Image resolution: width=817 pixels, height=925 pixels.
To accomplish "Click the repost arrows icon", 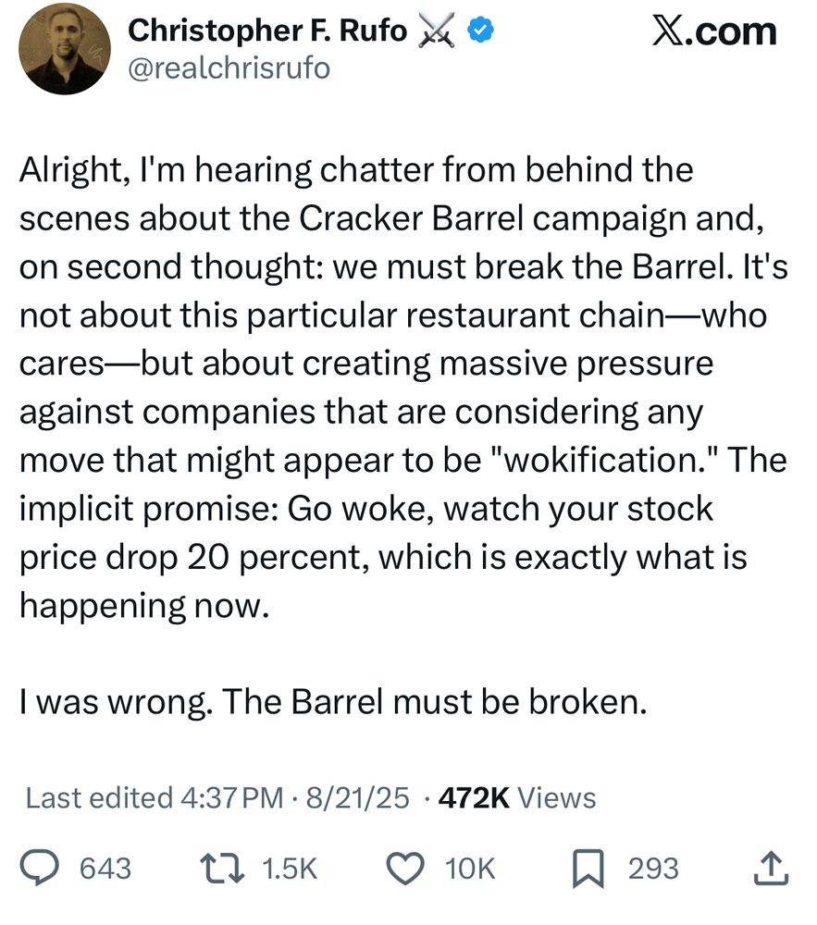I will (223, 868).
